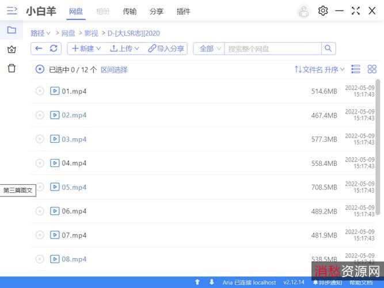Select the 03.mp4 row checkbox
Viewport: 384px width, 288px height.
coord(40,139)
